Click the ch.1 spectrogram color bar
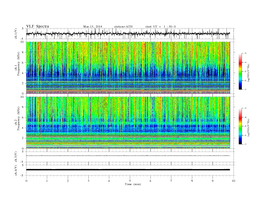The image size is (263, 203). point(240,71)
